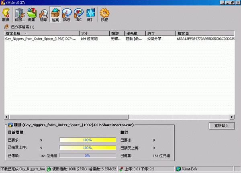Click the 已要求 100% progress bar
The image size is (241, 173).
point(88,140)
